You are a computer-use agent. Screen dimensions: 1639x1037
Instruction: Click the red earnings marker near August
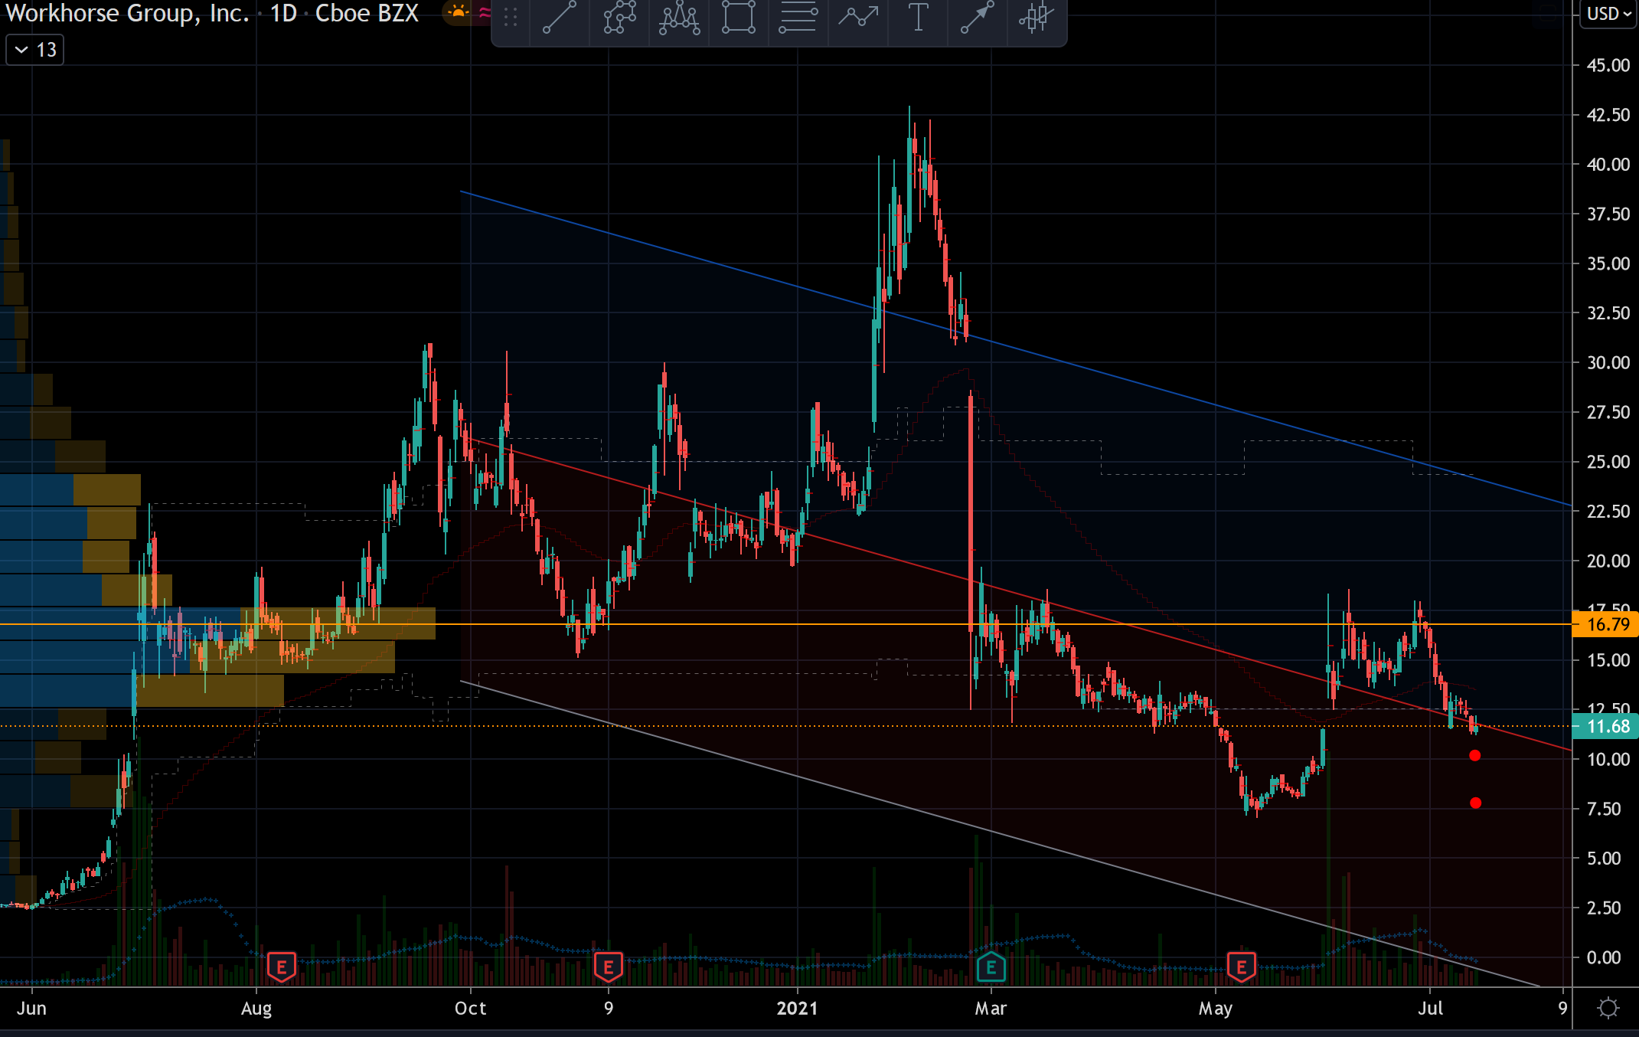pos(281,967)
